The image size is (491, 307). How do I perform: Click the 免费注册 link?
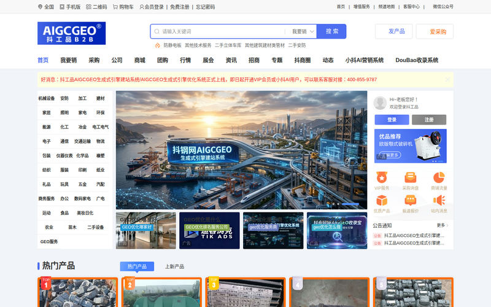point(179,7)
